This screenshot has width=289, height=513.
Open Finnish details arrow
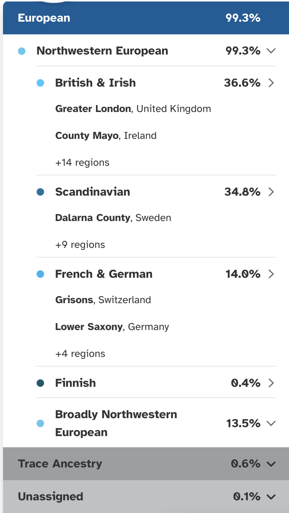(271, 383)
